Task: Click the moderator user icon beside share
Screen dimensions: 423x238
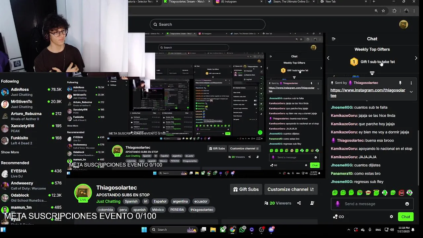Action: 312,203
